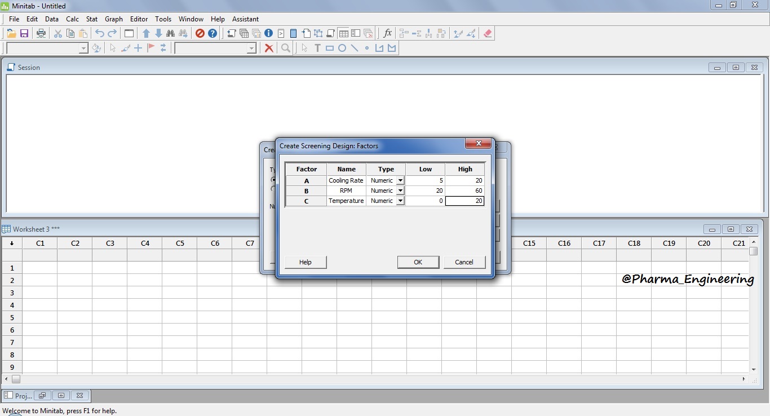
Task: Select the line drawing tool
Action: pos(355,48)
